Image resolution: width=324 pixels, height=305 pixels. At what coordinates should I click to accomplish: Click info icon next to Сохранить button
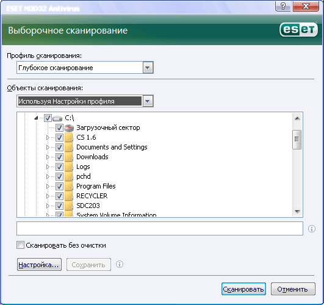tap(120, 264)
